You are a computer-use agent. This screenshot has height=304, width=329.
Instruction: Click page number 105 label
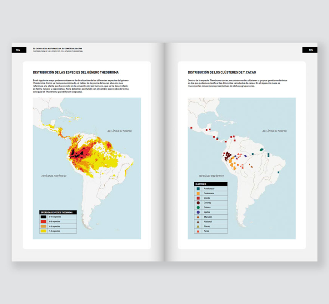pyautogui.click(x=310, y=50)
